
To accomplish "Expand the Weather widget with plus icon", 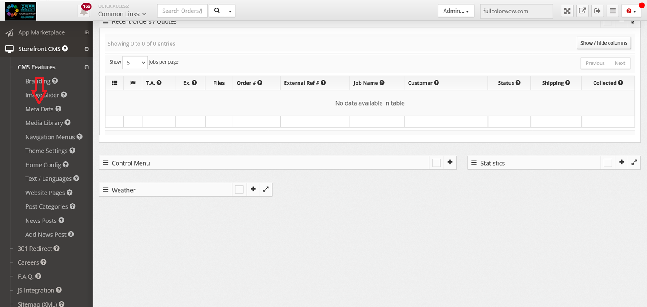I will pos(253,190).
